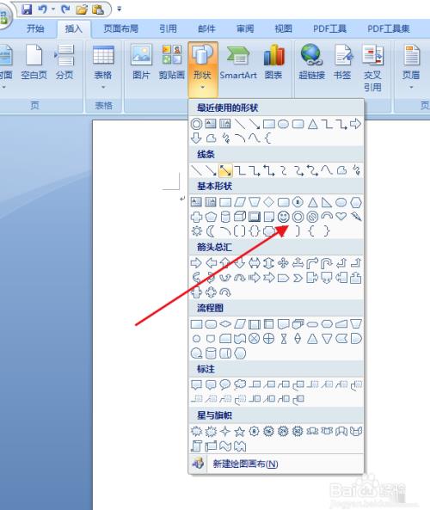Select the vertical scroll shape
The width and height of the screenshot is (430, 510).
(196, 445)
